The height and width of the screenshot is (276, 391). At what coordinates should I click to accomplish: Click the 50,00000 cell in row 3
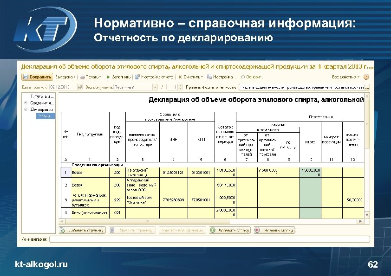point(353,200)
